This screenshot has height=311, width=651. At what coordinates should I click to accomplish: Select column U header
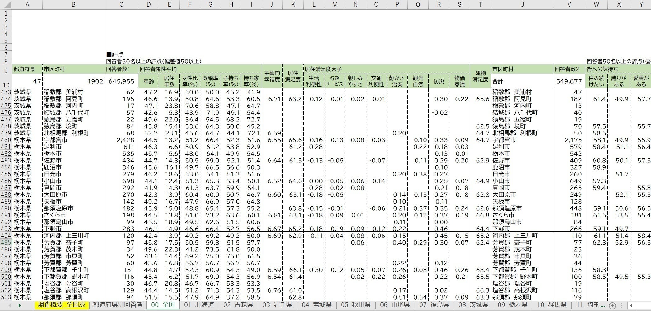[522, 4]
